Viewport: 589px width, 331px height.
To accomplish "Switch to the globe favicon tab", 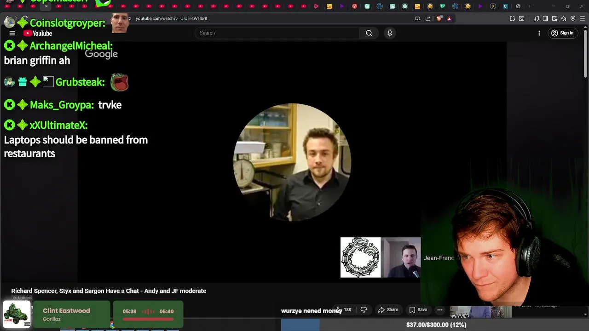I will 518,6.
